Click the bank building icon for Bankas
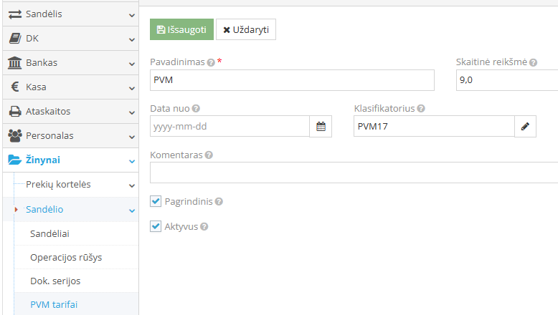 [14, 63]
